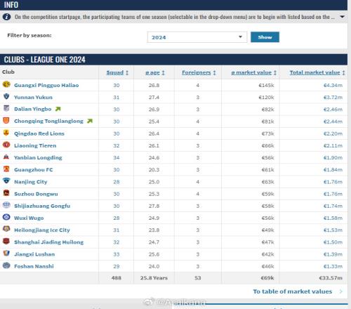Click Yunnan Yukun average market value €120k
This screenshot has height=309, width=351.
tap(266, 97)
